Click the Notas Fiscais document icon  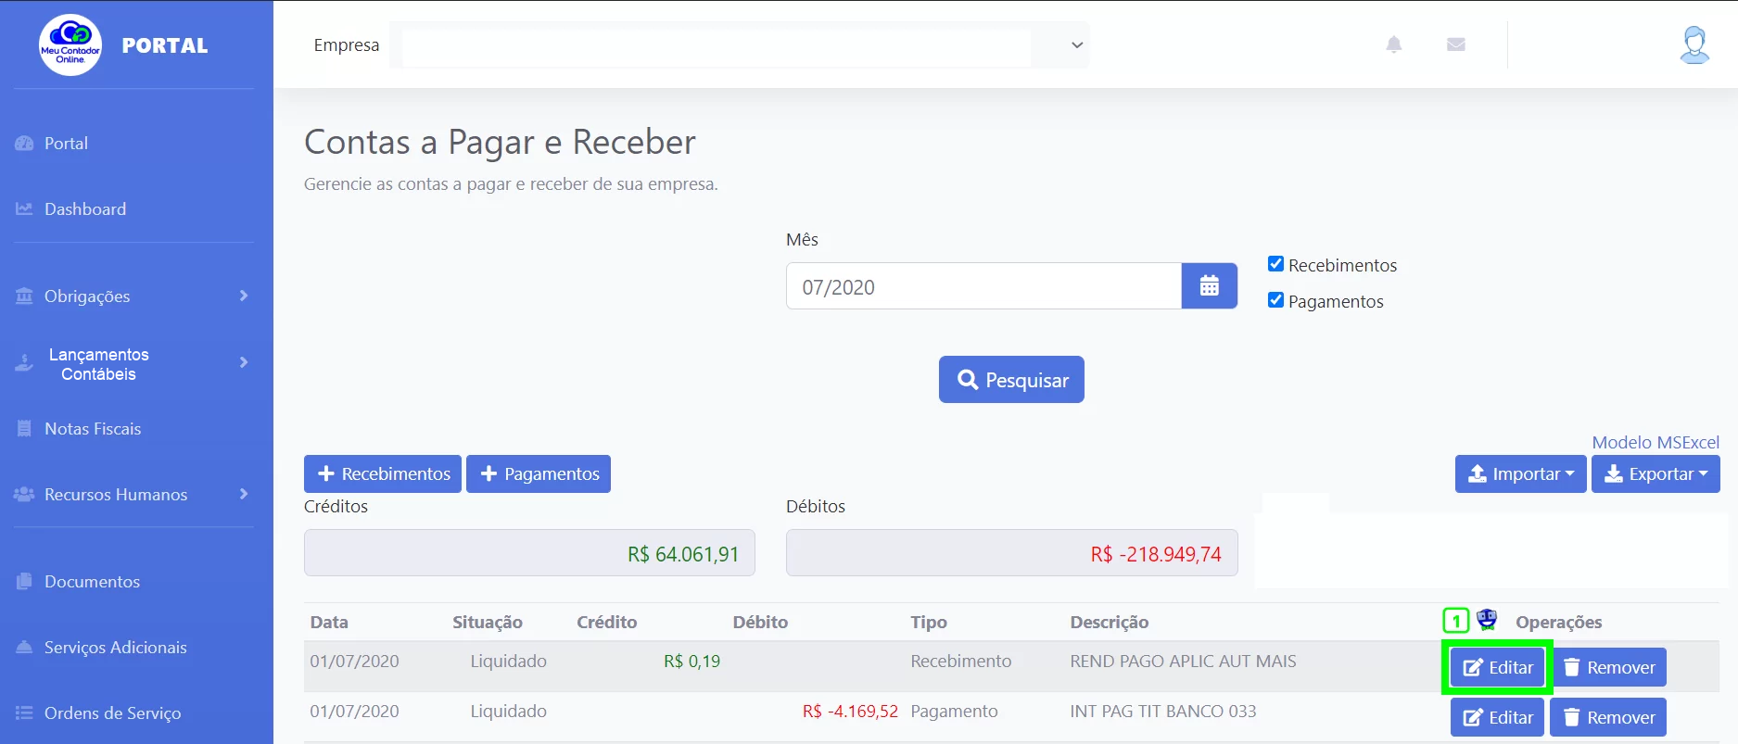(x=24, y=429)
